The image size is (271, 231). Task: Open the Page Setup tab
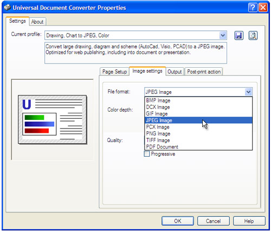114,72
